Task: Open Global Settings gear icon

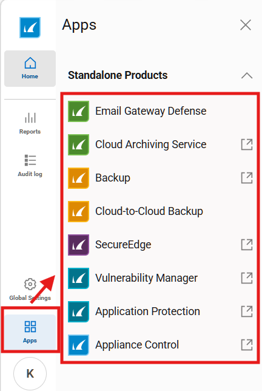Action: click(x=30, y=284)
